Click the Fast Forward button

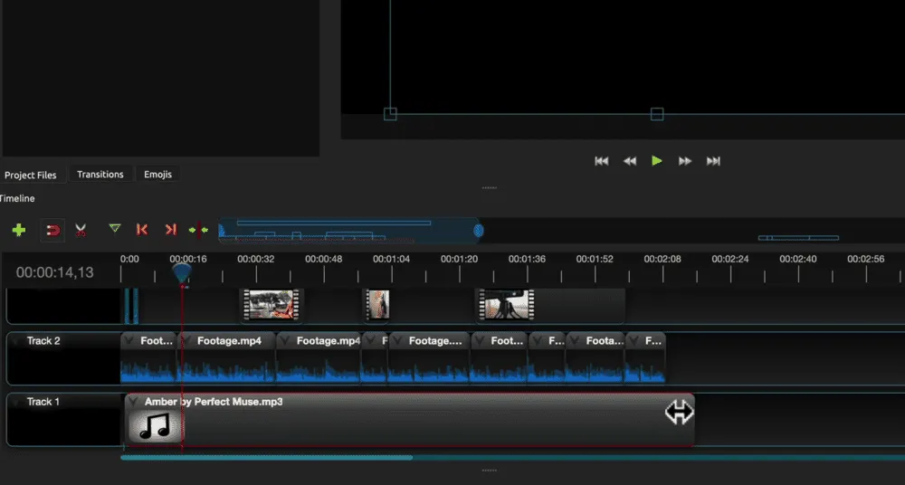[685, 161]
